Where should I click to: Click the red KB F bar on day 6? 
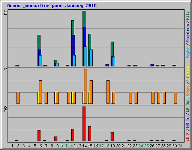click(x=39, y=136)
